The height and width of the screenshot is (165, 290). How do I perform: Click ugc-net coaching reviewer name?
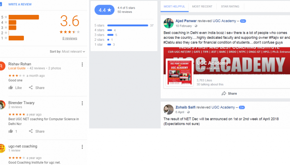pos(23,146)
